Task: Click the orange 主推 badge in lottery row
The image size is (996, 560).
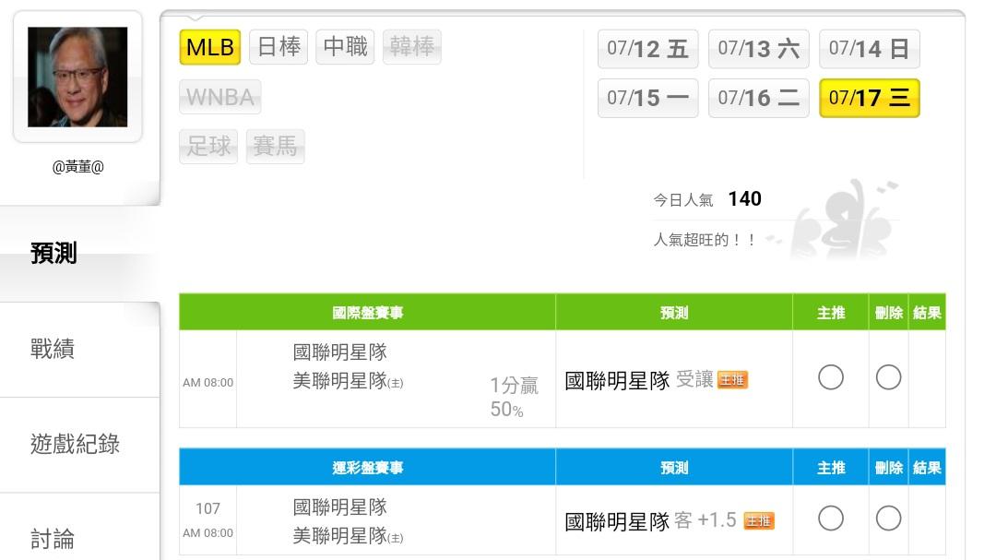Action: (758, 520)
